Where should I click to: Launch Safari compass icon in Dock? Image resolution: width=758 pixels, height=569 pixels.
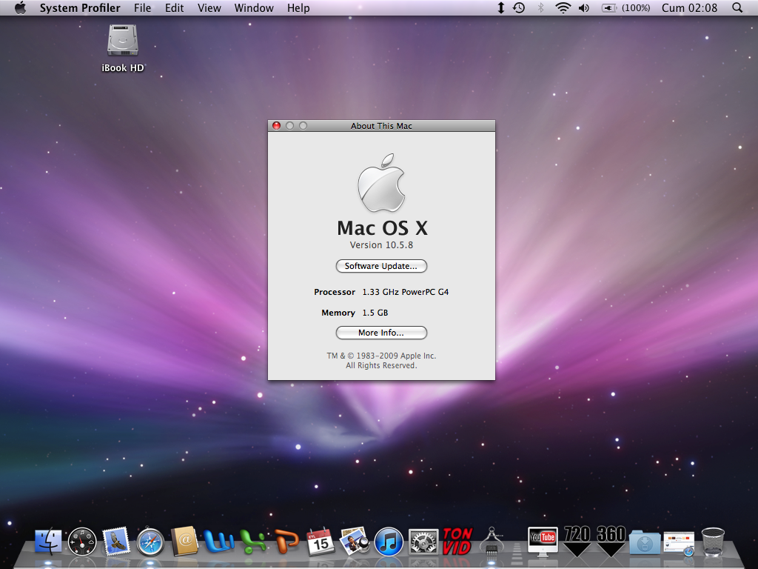[x=150, y=542]
